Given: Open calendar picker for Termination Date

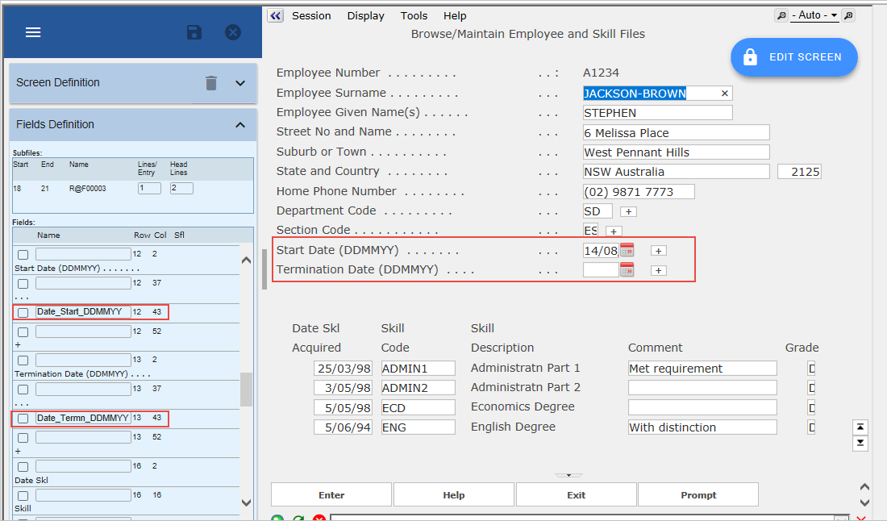Looking at the screenshot, I should click(627, 270).
